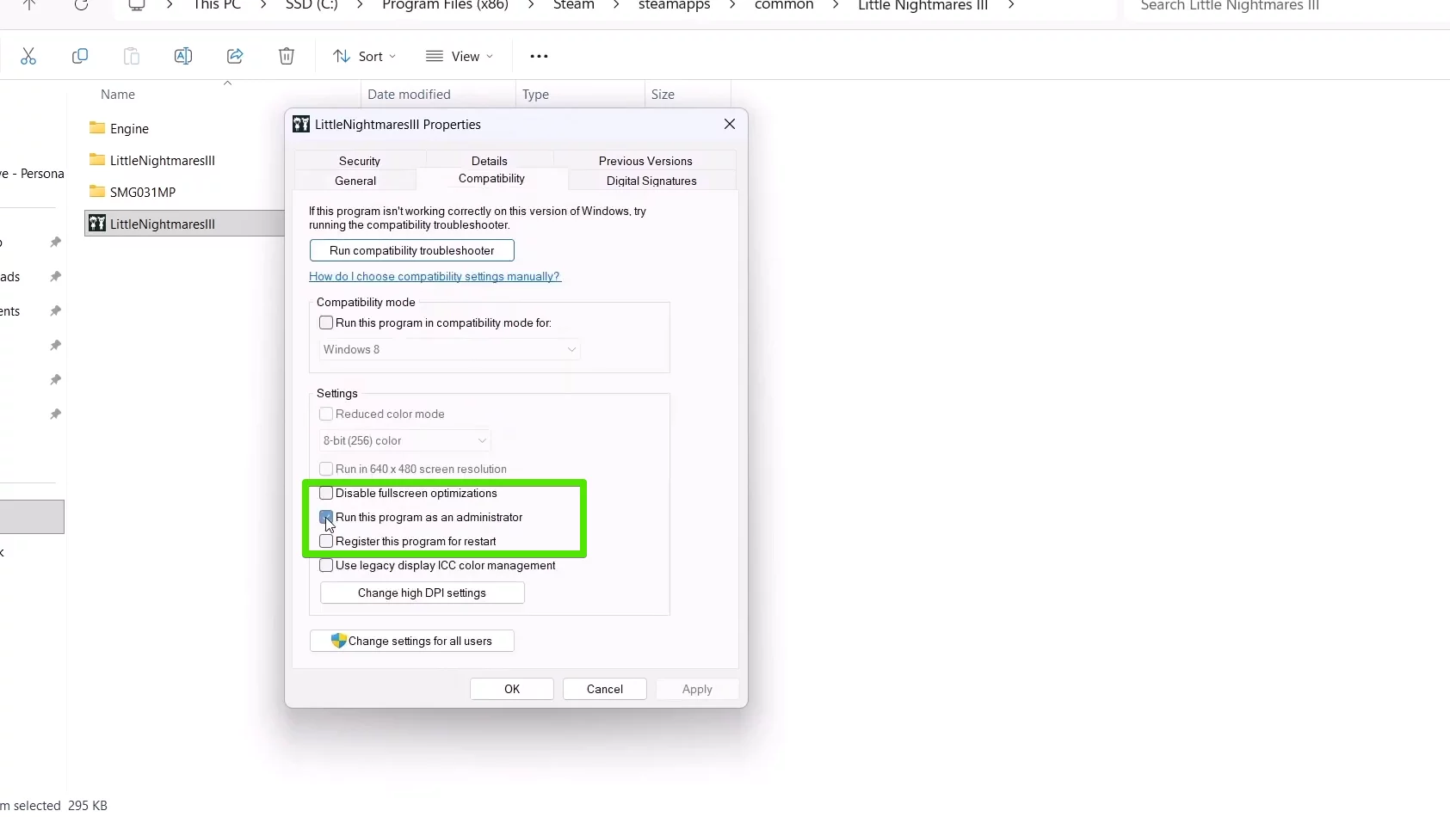Open the Sort dropdown
The image size is (1450, 817).
(x=365, y=57)
